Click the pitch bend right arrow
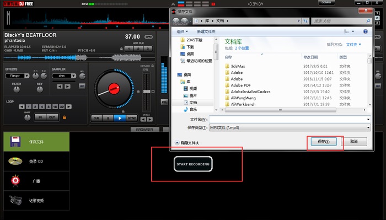The image size is (386, 220). point(149,119)
